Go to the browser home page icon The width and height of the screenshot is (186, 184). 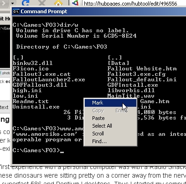coord(58,3)
